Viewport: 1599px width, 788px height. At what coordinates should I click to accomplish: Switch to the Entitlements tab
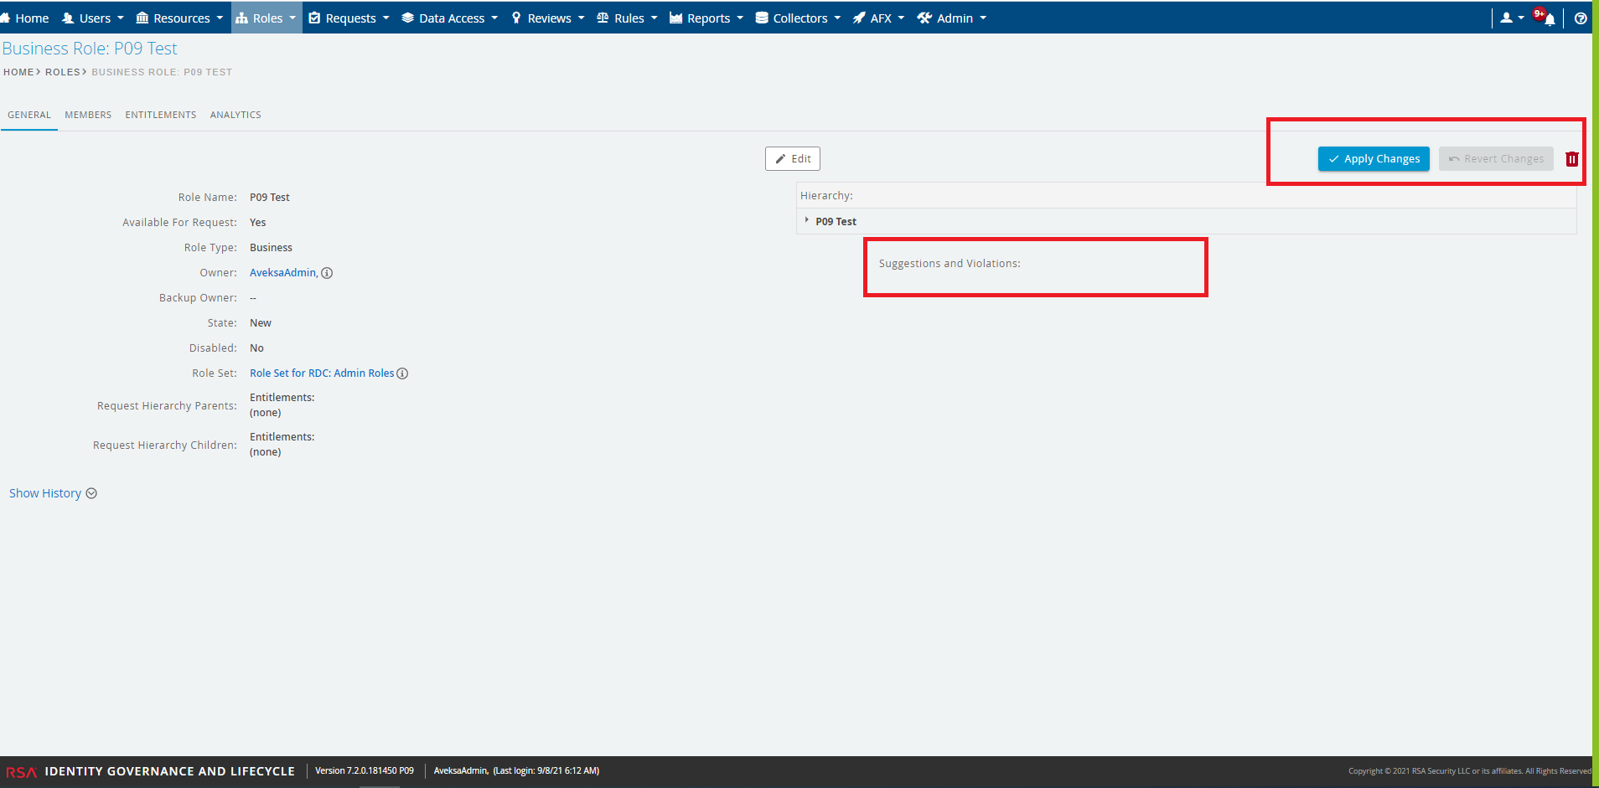[x=161, y=115]
